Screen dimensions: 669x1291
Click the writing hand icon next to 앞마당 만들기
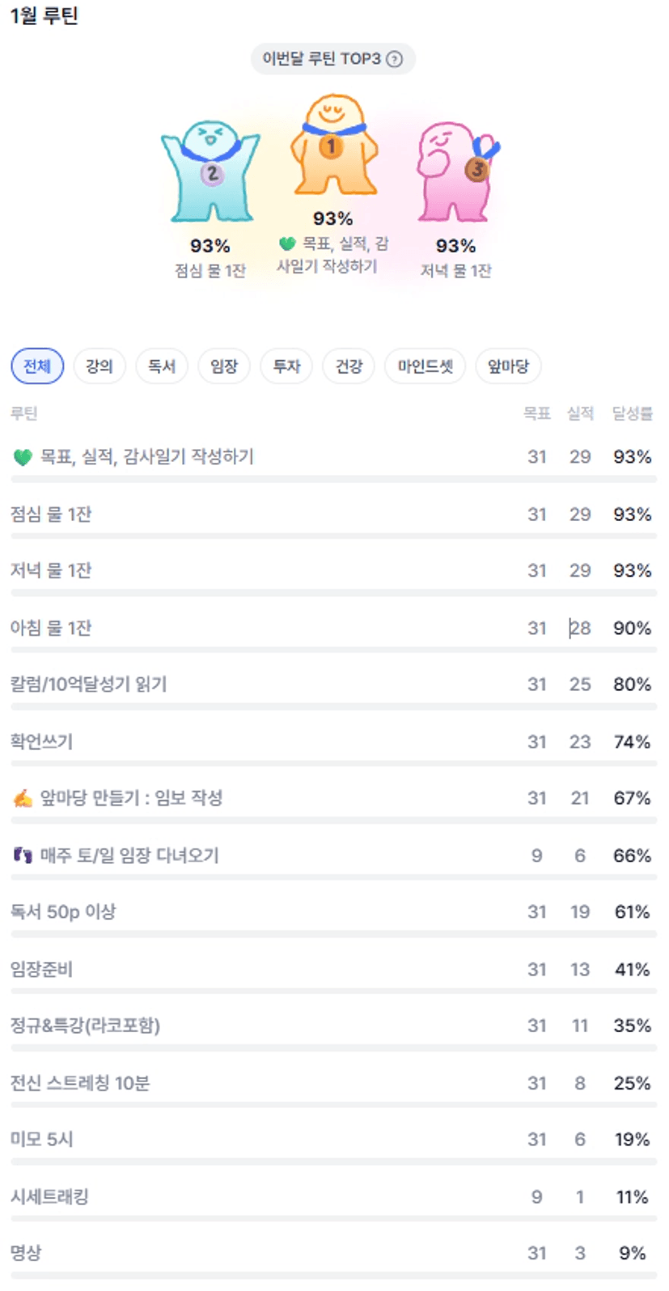click(23, 799)
